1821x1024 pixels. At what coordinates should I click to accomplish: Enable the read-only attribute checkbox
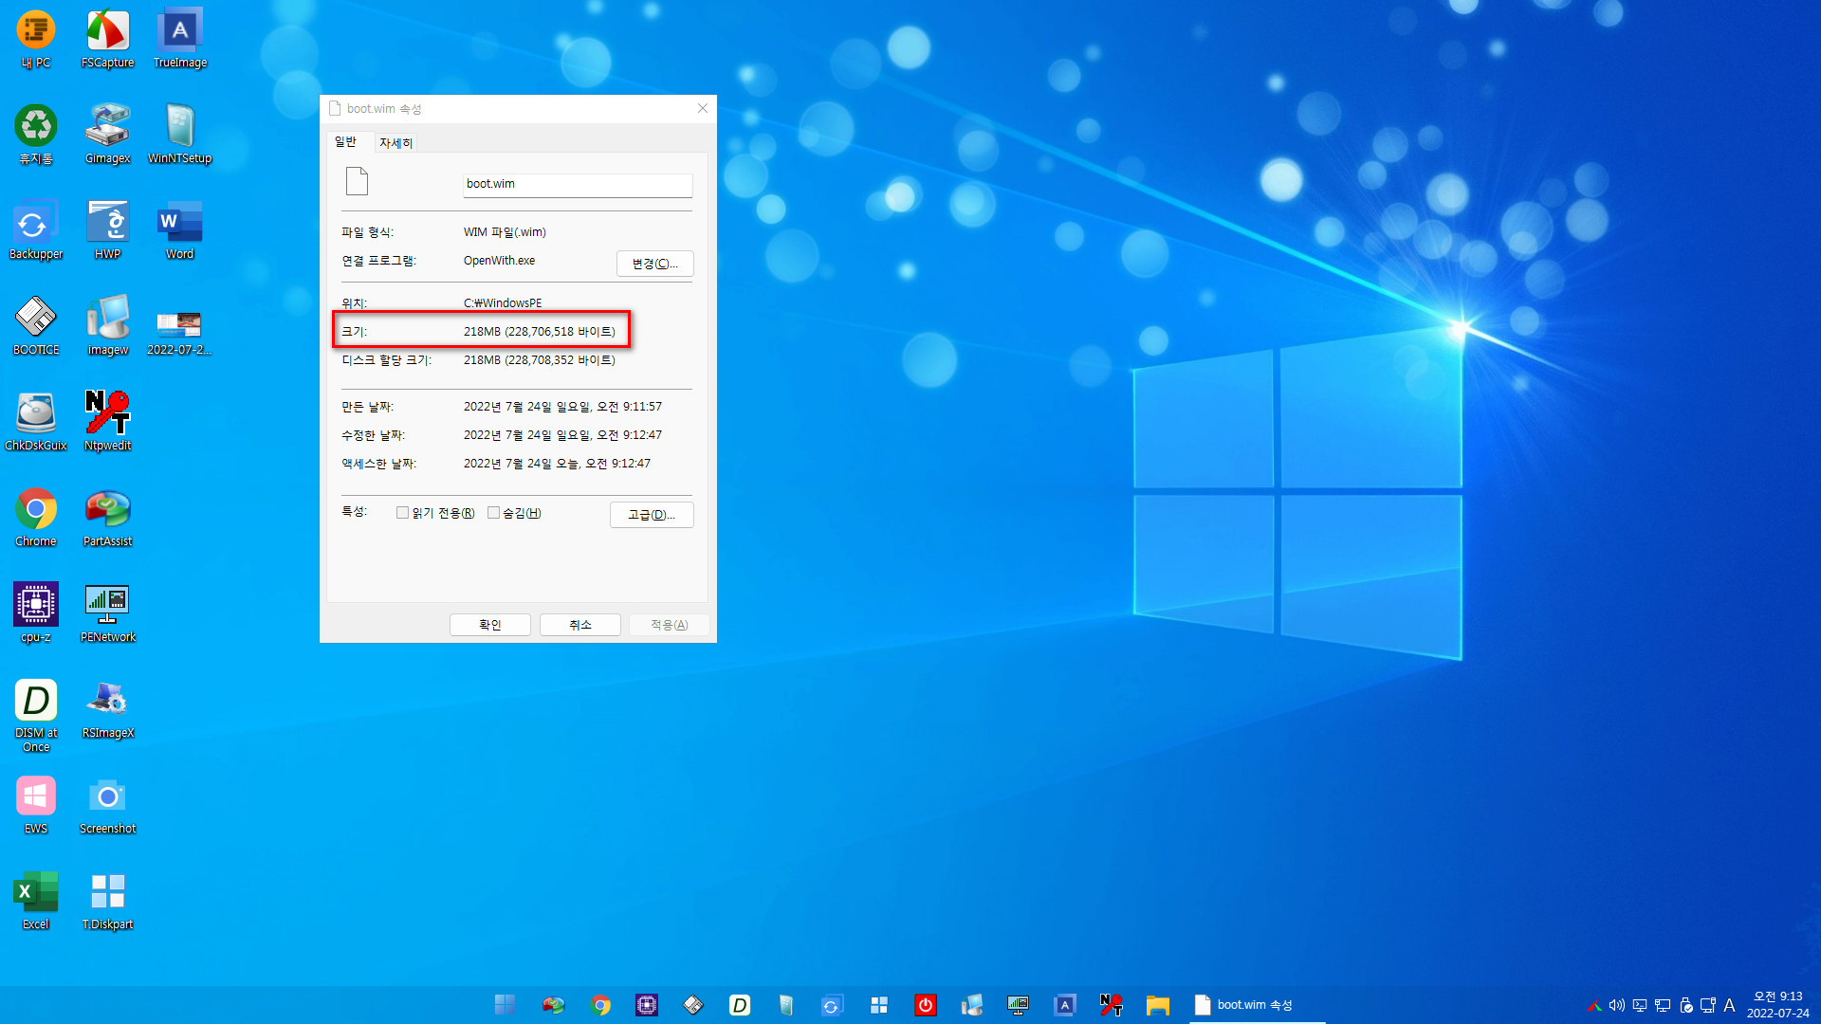(402, 513)
